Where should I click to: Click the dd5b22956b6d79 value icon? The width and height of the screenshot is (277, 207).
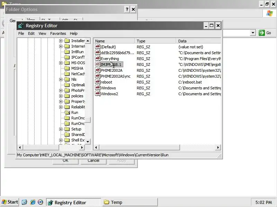[98, 52]
